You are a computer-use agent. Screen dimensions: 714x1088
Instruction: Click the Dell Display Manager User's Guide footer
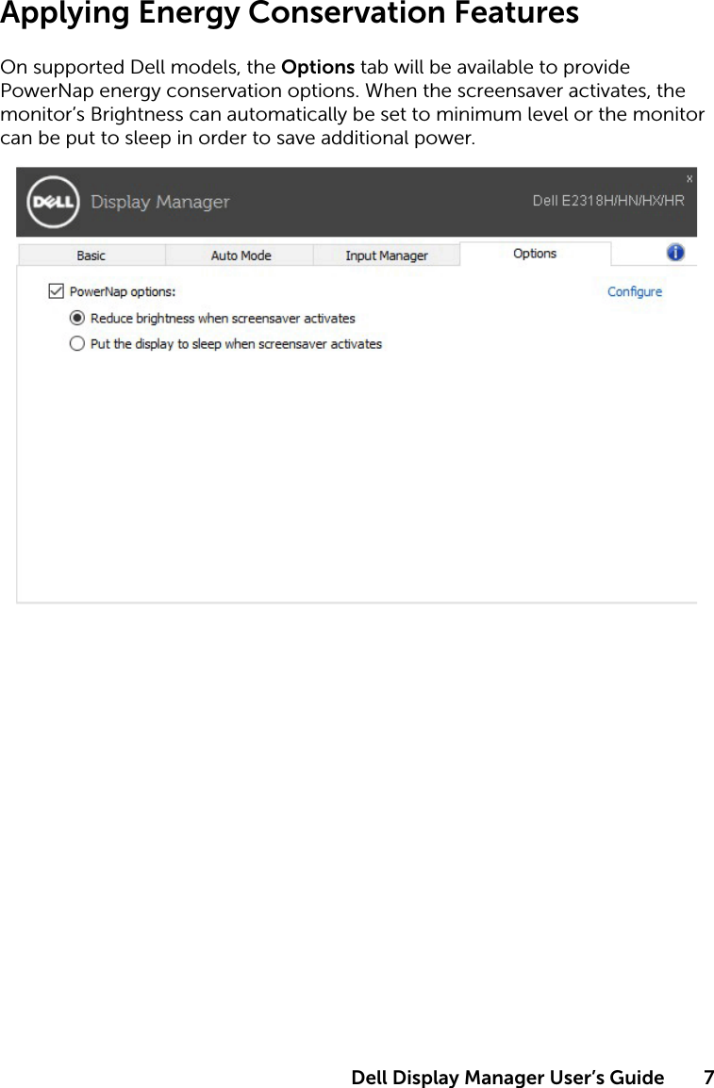tap(507, 1077)
